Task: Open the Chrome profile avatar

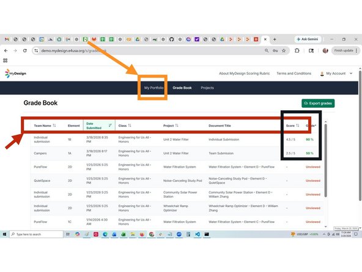Action: click(x=325, y=50)
